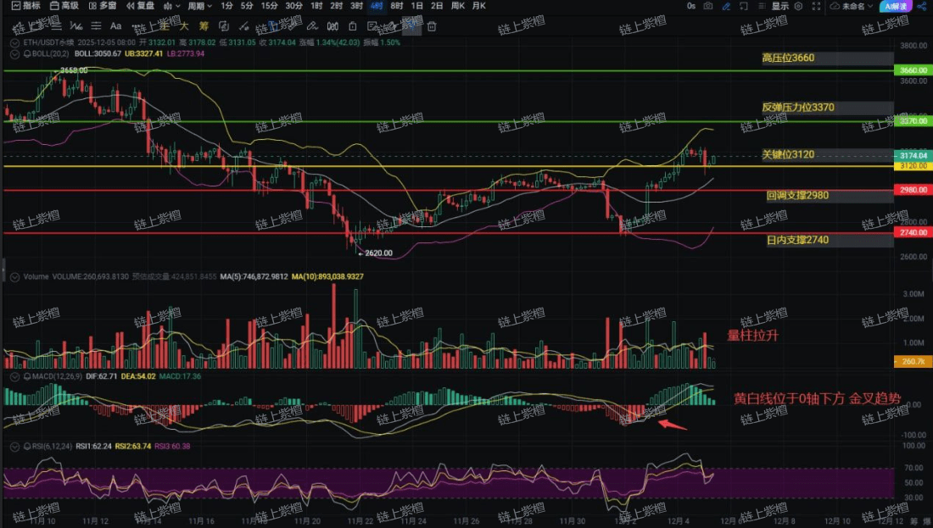933x528 pixels.
Task: Collapse the MACD(12,26,9) indicator pane
Action: pyautogui.click(x=14, y=376)
